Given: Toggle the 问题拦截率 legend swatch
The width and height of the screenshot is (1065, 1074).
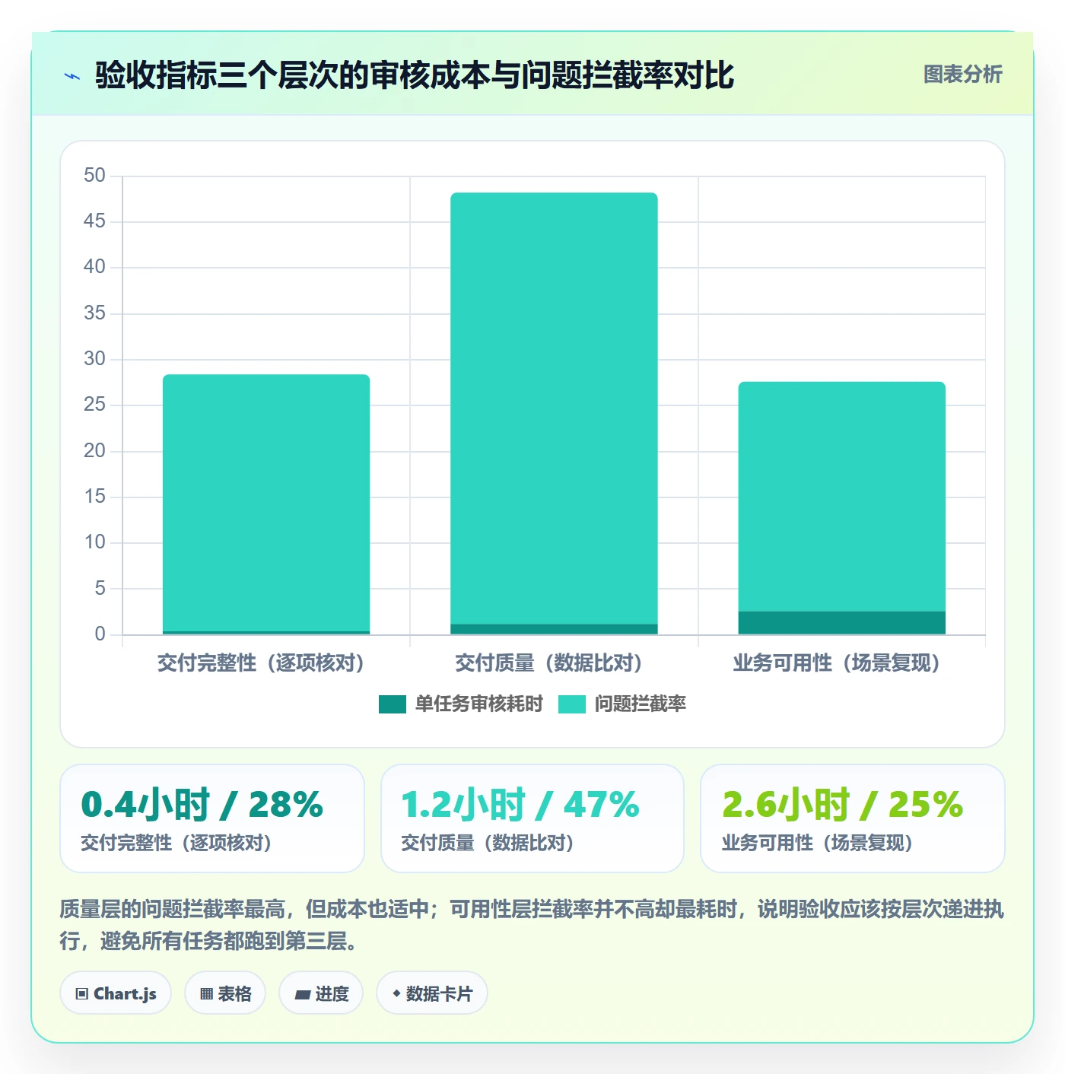Looking at the screenshot, I should 571,704.
